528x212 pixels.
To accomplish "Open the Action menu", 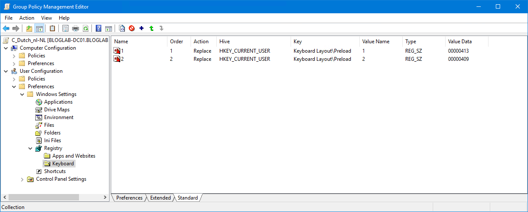I will point(27,18).
